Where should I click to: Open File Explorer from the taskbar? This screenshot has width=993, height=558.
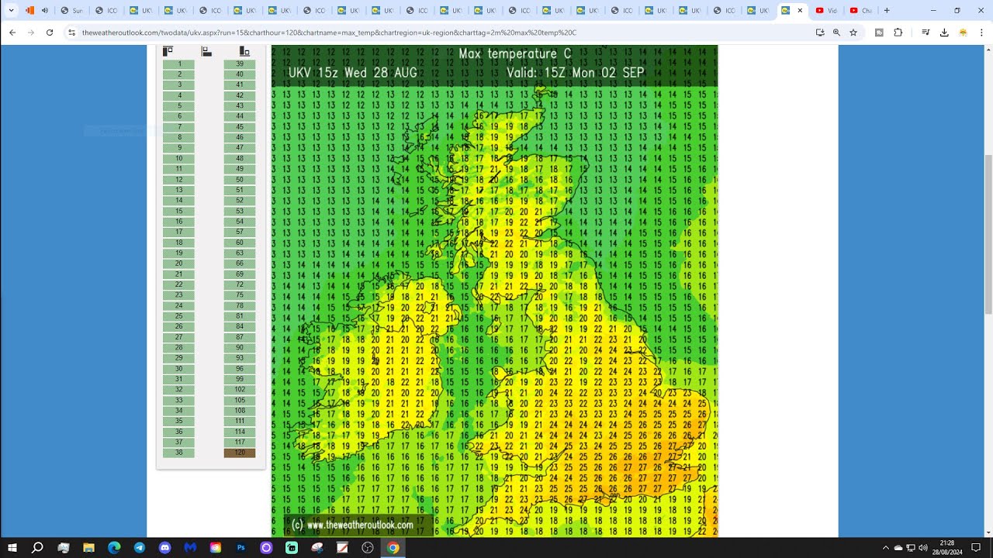pos(88,547)
